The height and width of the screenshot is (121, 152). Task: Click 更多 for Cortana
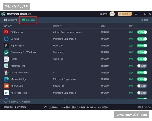click(x=131, y=39)
